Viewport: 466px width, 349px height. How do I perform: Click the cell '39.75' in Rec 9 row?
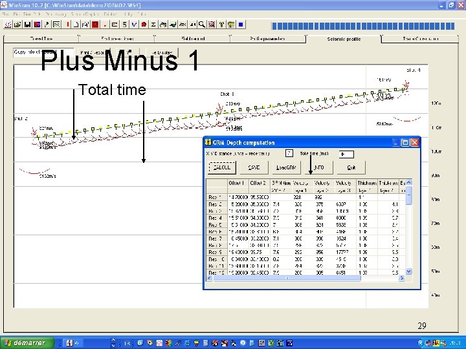click(260, 252)
